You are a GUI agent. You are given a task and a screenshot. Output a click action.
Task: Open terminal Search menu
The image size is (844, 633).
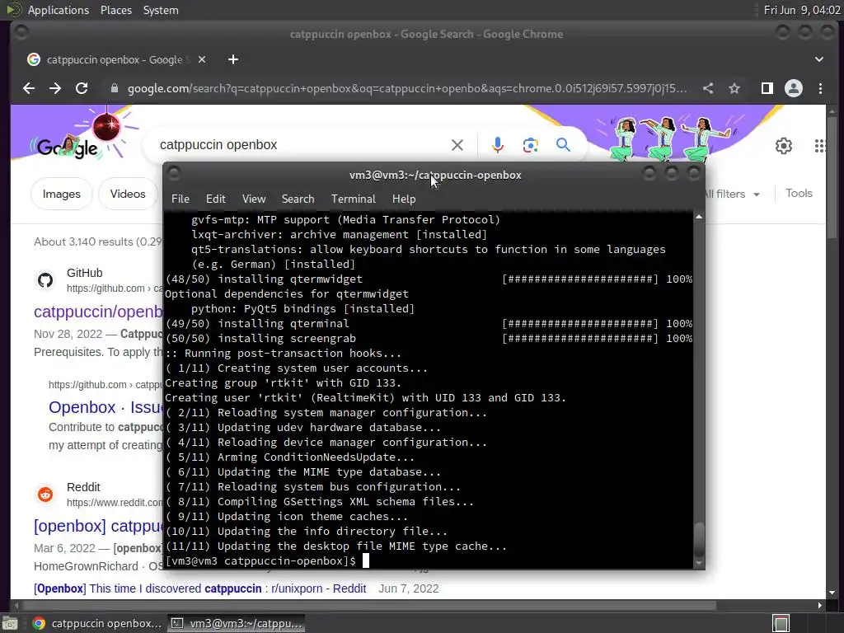(298, 199)
